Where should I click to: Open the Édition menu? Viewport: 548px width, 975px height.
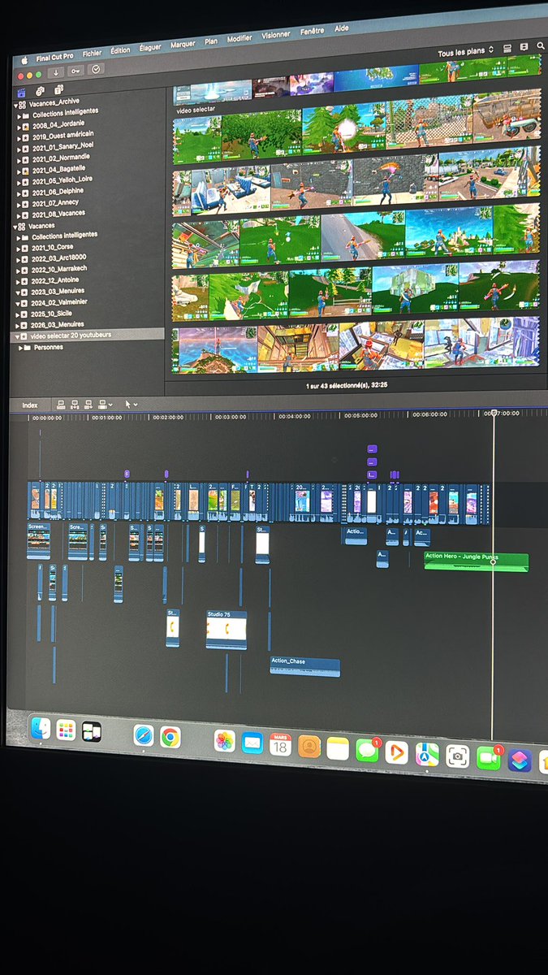(x=120, y=50)
